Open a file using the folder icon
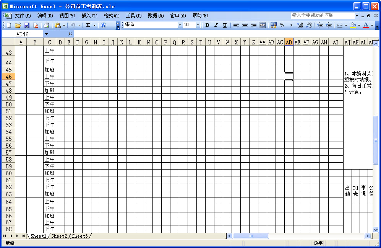 18,25
